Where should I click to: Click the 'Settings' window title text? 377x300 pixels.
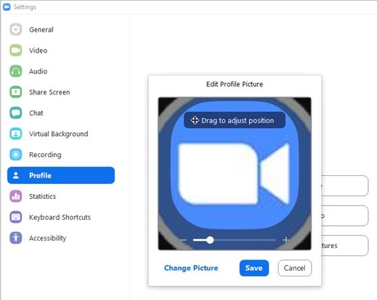coord(25,7)
